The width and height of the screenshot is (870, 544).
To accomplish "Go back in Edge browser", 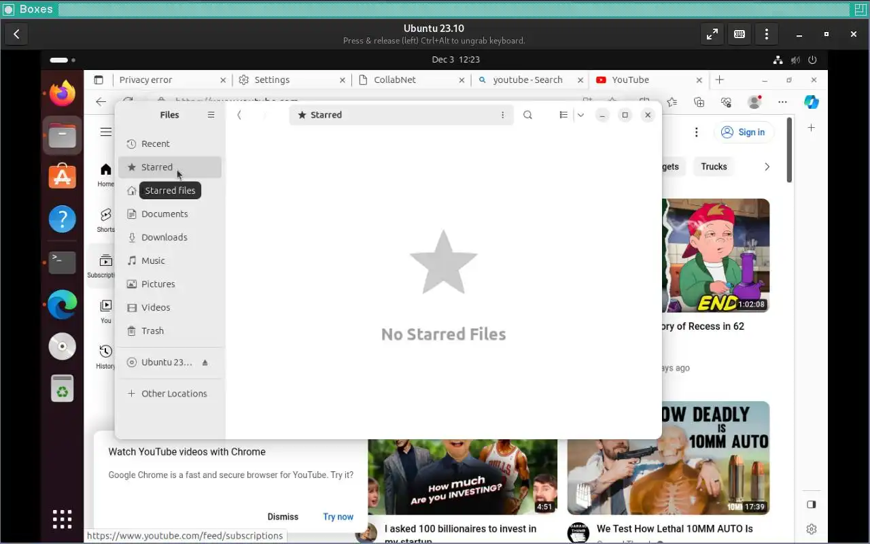I will coord(101,102).
